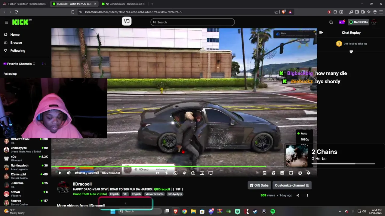Open a new browser tab
385x216 pixels.
pyautogui.click(x=152, y=4)
